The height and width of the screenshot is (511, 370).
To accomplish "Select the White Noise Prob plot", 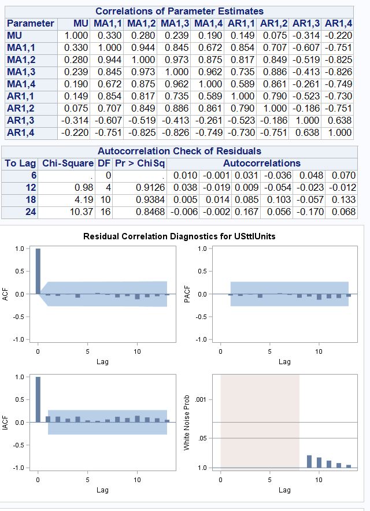I will (284, 422).
